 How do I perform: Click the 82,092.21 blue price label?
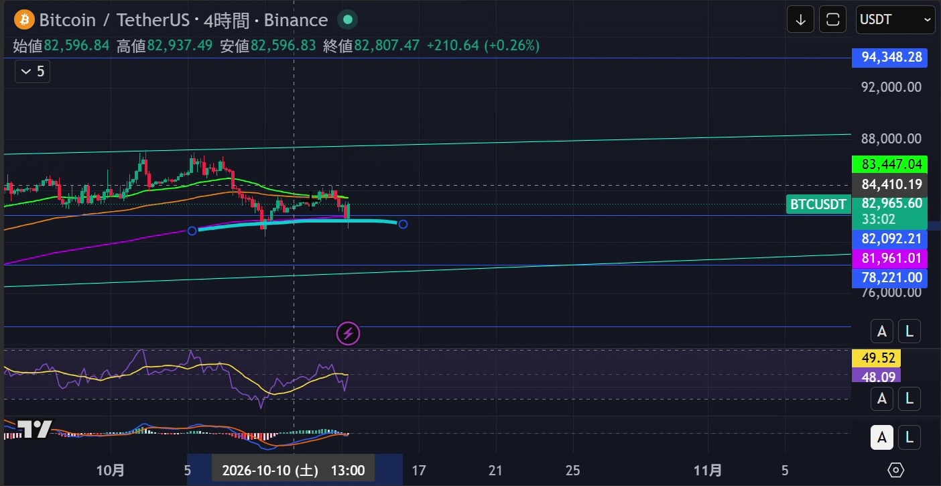tap(889, 239)
